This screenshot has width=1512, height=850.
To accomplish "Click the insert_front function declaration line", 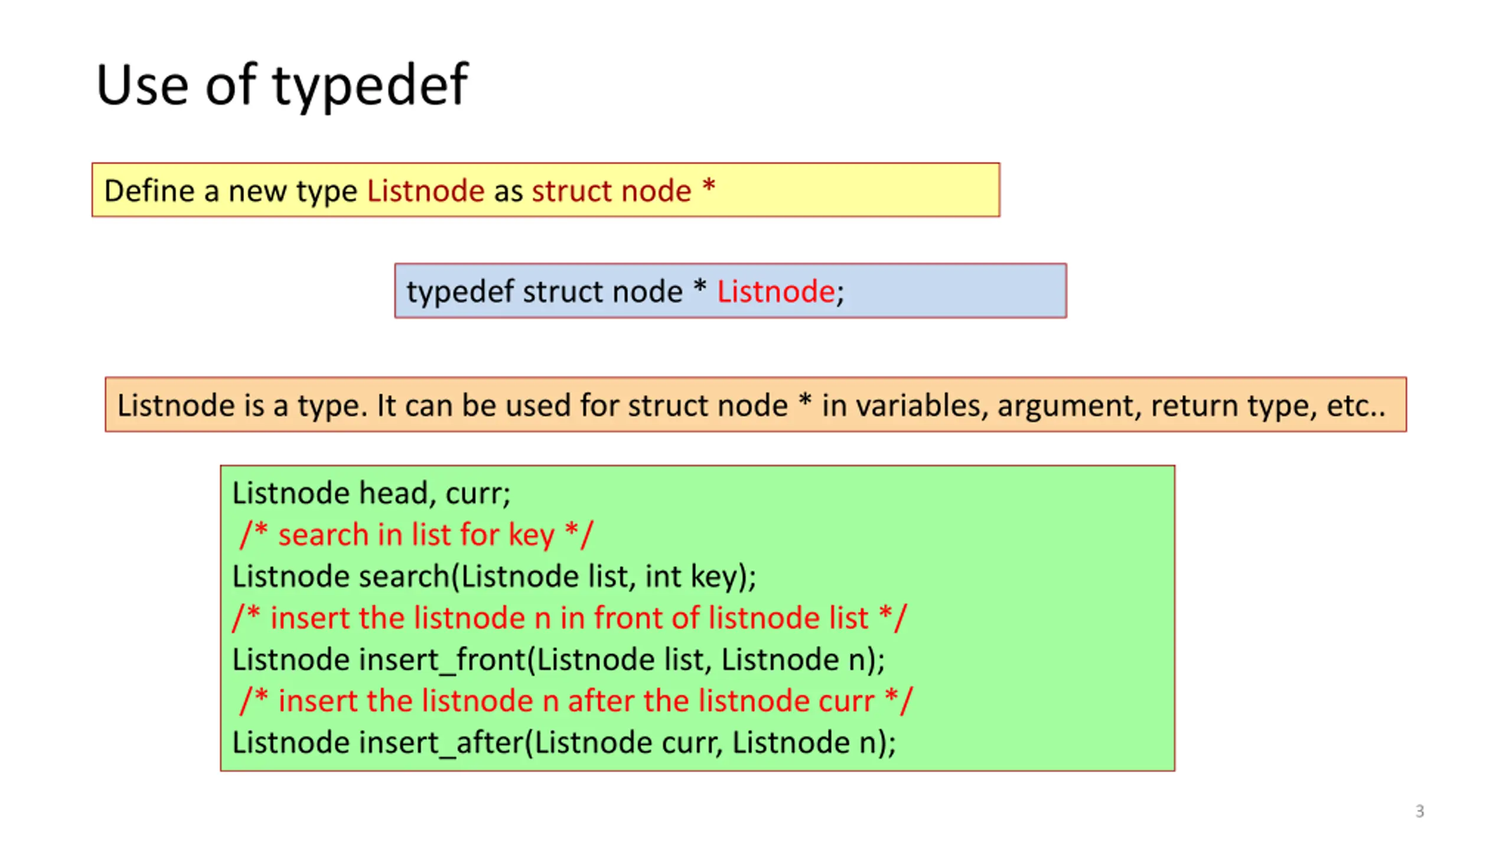I will [559, 660].
